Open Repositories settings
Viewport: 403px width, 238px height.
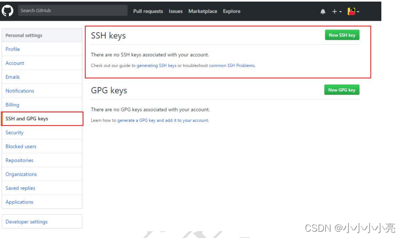tap(42, 160)
